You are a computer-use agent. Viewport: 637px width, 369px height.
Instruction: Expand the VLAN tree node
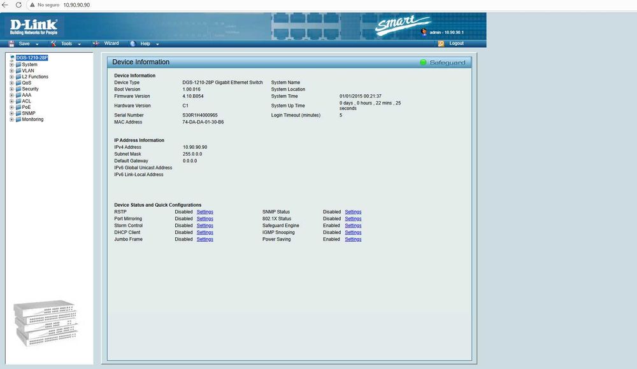(11, 71)
